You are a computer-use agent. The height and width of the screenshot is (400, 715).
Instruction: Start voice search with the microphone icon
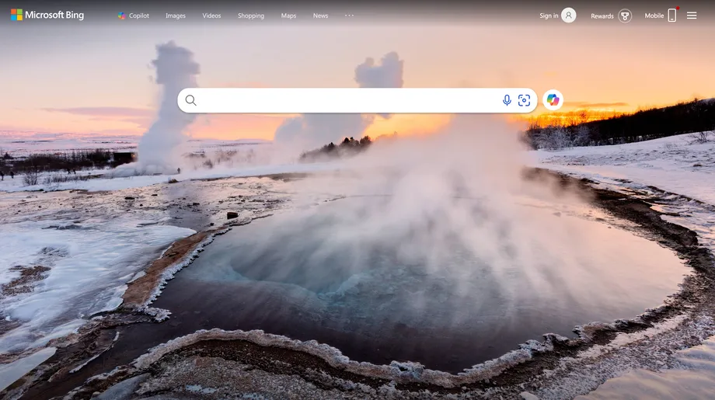coord(507,100)
